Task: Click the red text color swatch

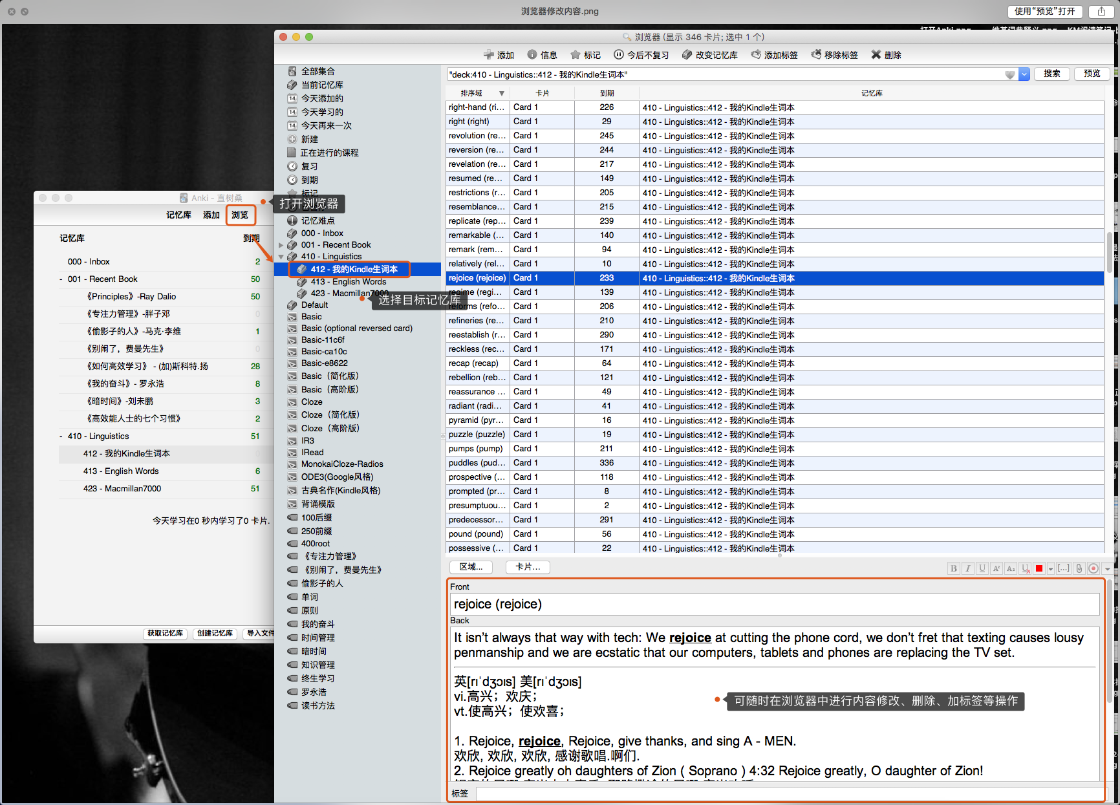Action: pos(1039,568)
